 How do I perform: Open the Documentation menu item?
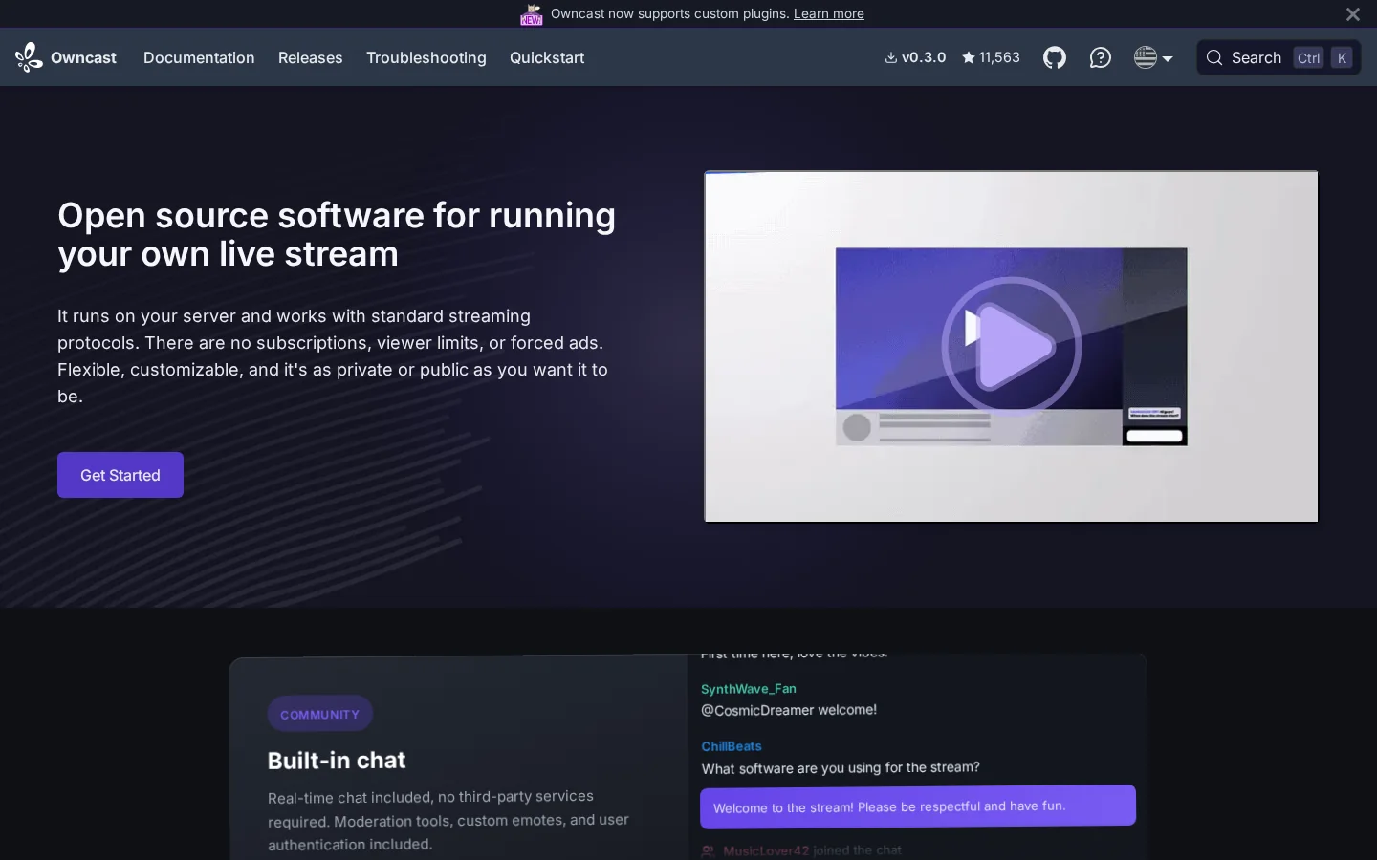(199, 57)
